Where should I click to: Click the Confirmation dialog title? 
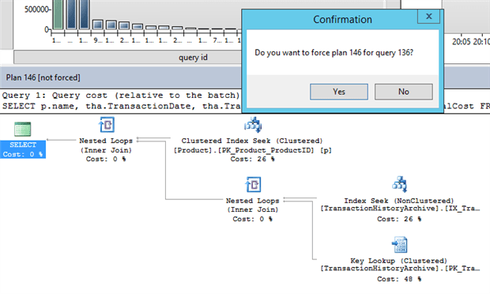click(342, 20)
